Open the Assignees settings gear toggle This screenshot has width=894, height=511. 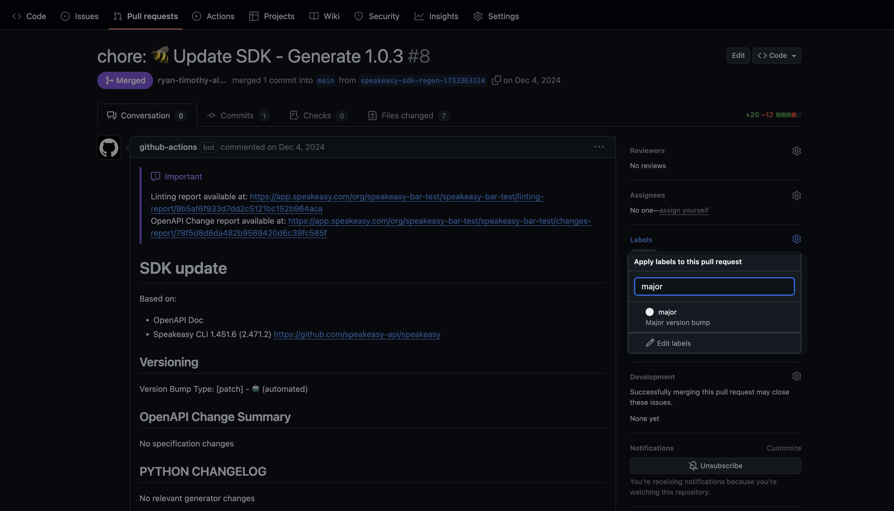coord(796,196)
